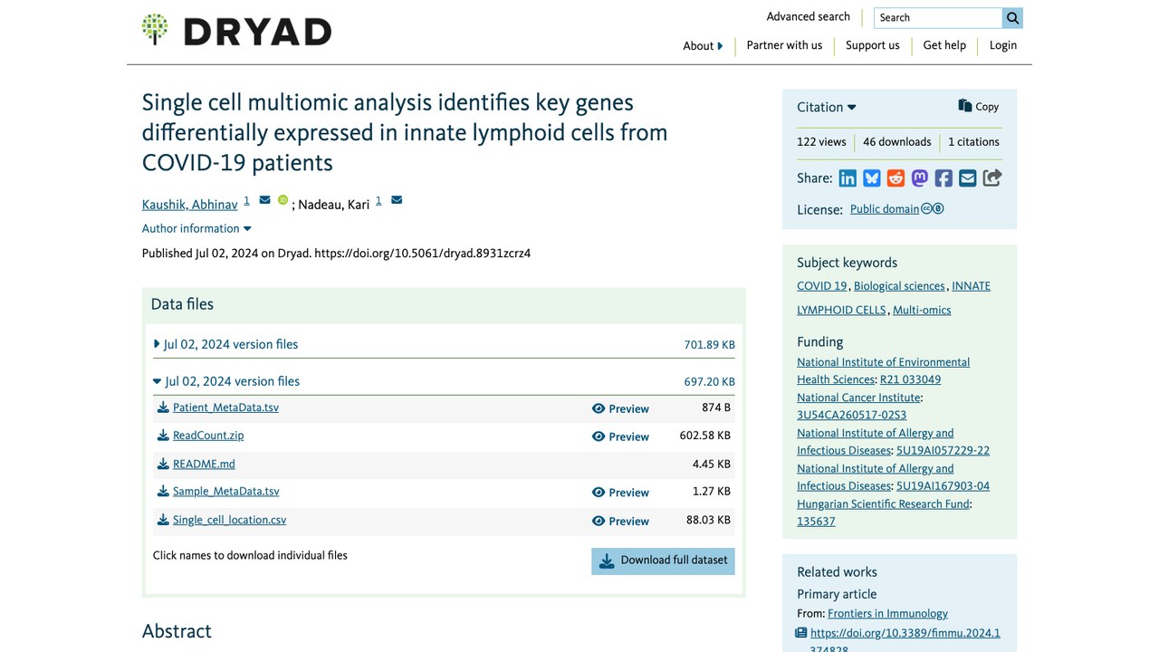The width and height of the screenshot is (1159, 652).
Task: Open Advanced search
Action: pyautogui.click(x=809, y=16)
